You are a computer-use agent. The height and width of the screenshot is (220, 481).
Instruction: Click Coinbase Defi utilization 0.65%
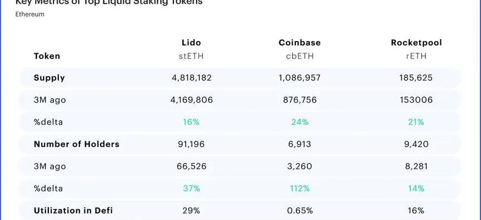tap(300, 210)
